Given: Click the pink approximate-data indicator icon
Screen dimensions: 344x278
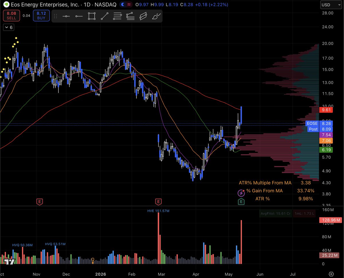Looking at the screenshot, I should 129,5.
